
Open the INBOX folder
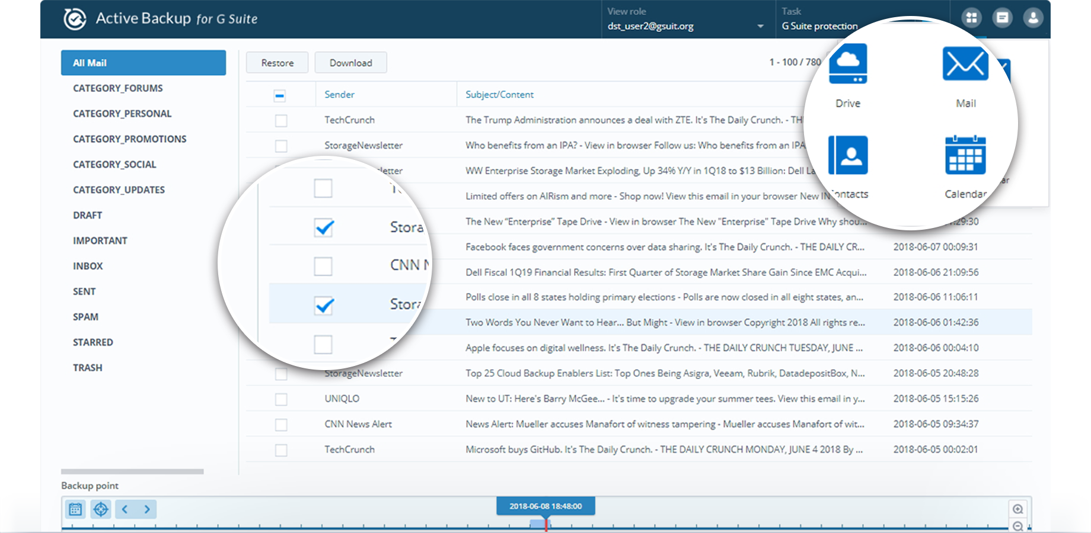click(88, 266)
